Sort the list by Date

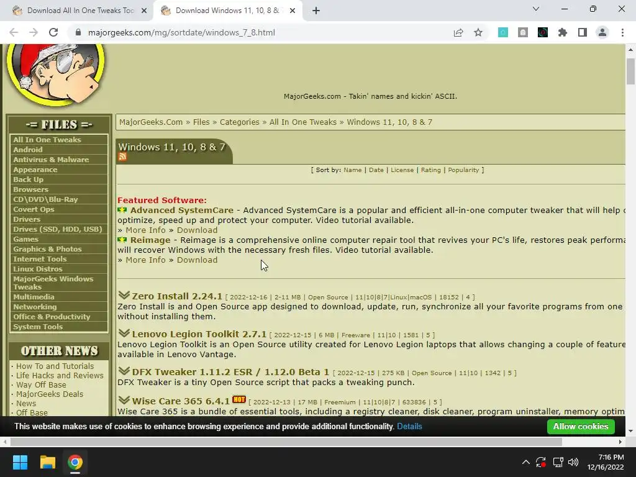(376, 170)
